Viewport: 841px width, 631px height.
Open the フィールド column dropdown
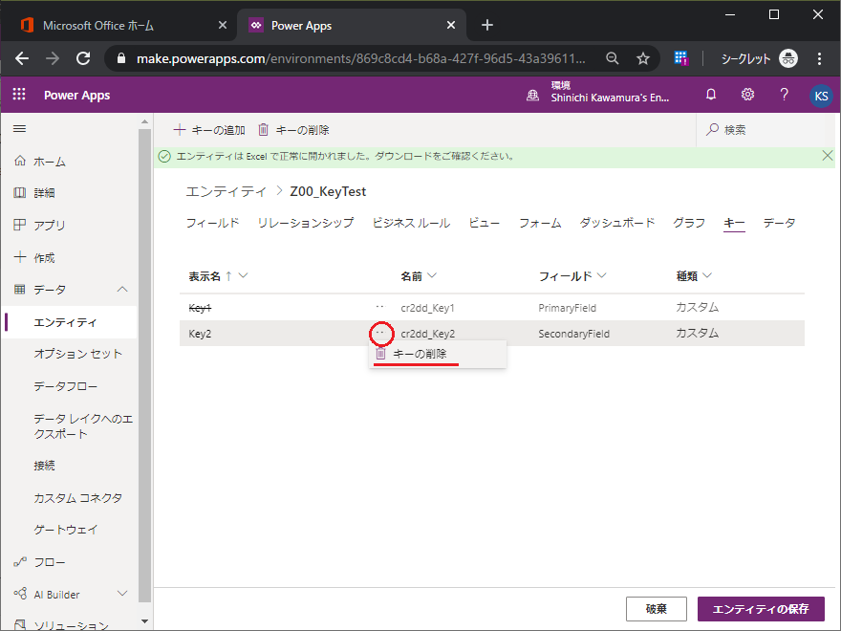coord(602,275)
